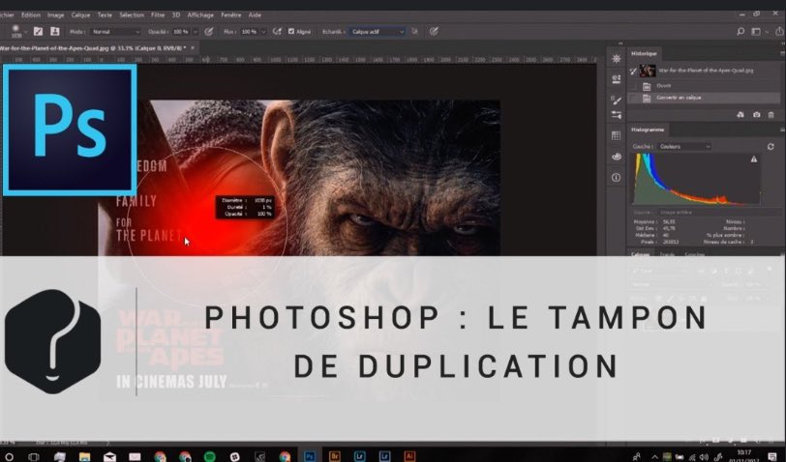Toggle the Clone Source panel icon in options bar
Screen dimensions: 786x462
[54, 32]
